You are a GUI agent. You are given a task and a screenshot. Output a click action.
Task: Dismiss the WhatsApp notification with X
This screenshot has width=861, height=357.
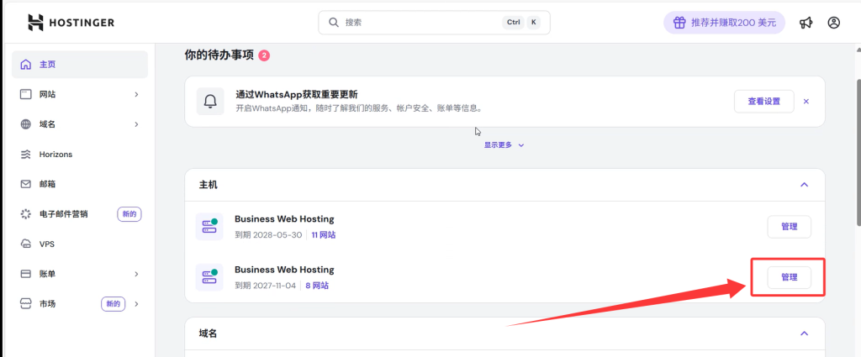[806, 101]
